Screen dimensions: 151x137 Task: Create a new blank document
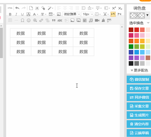[x=31, y=8]
